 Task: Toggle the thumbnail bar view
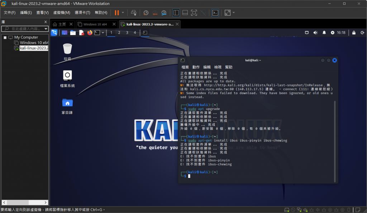click(185, 13)
